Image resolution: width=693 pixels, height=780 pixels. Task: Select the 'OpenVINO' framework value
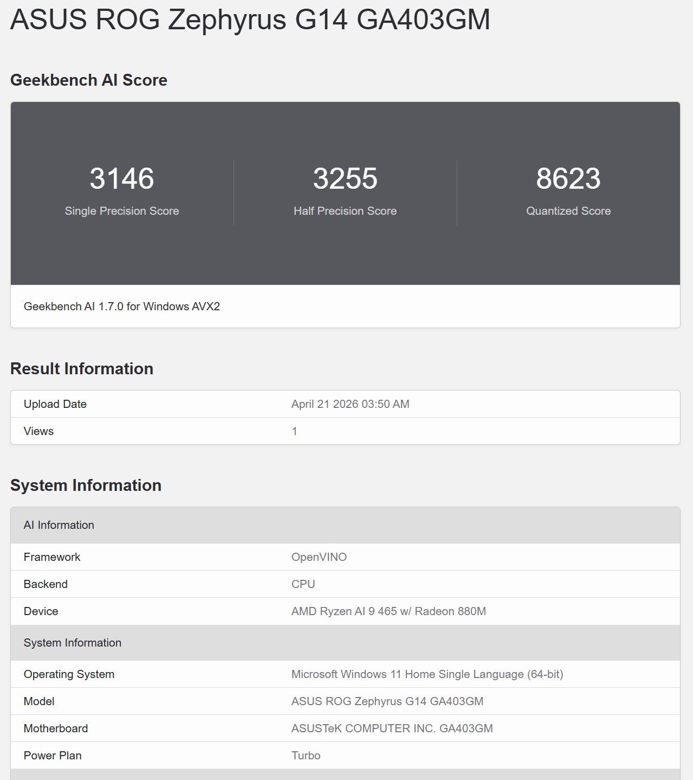pyautogui.click(x=319, y=557)
